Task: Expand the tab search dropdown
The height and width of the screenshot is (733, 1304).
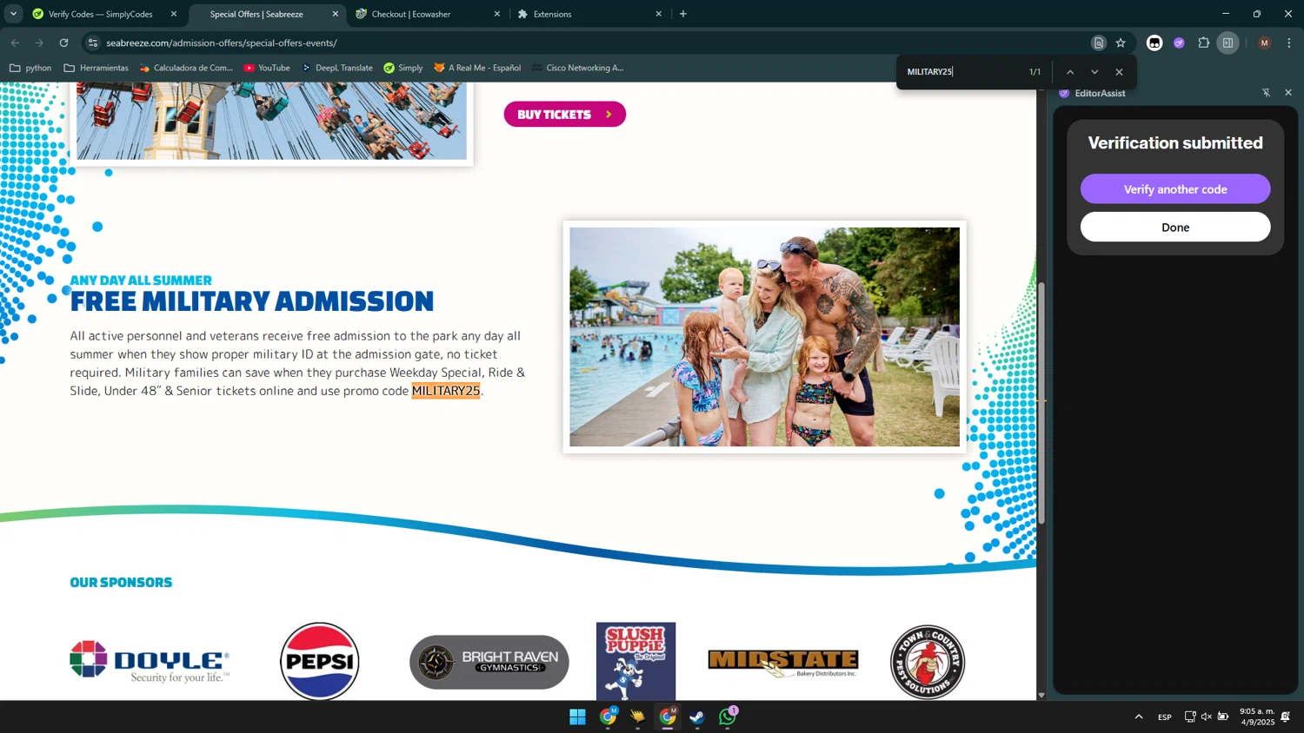Action: [x=13, y=14]
